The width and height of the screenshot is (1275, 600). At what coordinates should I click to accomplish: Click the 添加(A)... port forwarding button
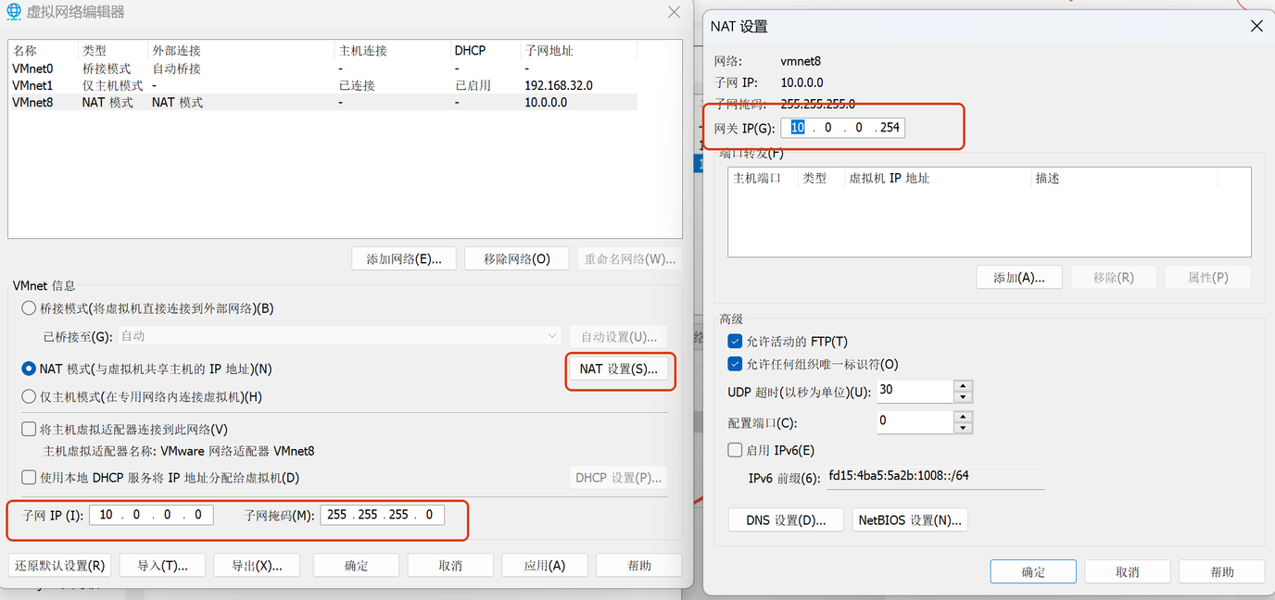click(x=1019, y=277)
